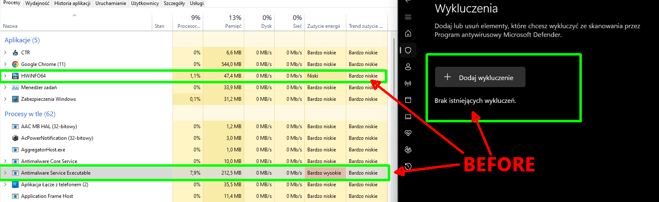Click the CTR process icon
The height and width of the screenshot is (202, 659).
pos(15,53)
